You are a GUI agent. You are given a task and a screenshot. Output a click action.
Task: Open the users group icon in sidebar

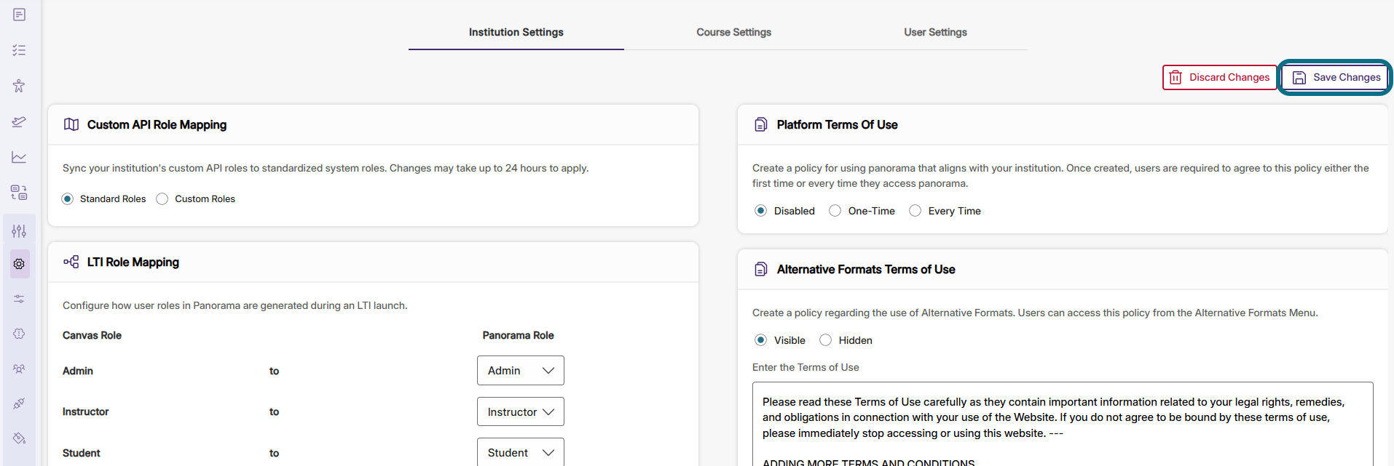(x=20, y=369)
